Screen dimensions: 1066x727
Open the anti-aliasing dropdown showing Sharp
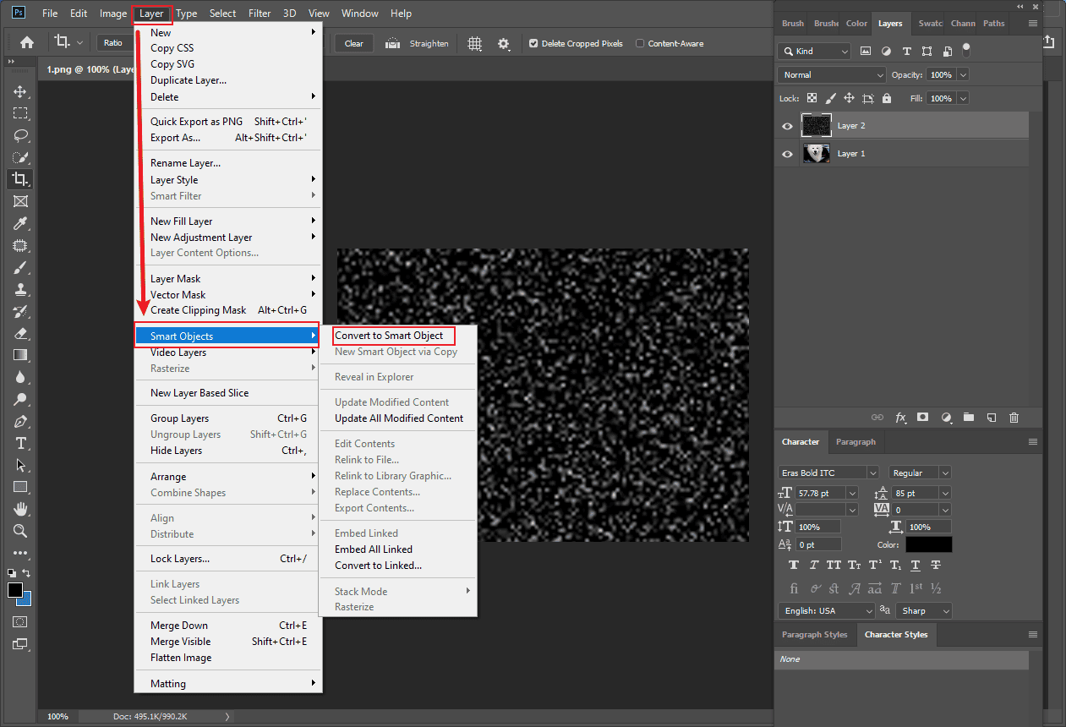click(x=923, y=610)
